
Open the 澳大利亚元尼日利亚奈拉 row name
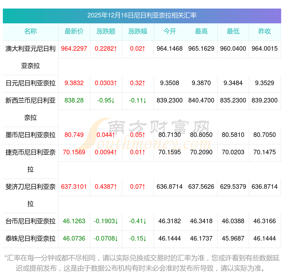[x=30, y=57]
